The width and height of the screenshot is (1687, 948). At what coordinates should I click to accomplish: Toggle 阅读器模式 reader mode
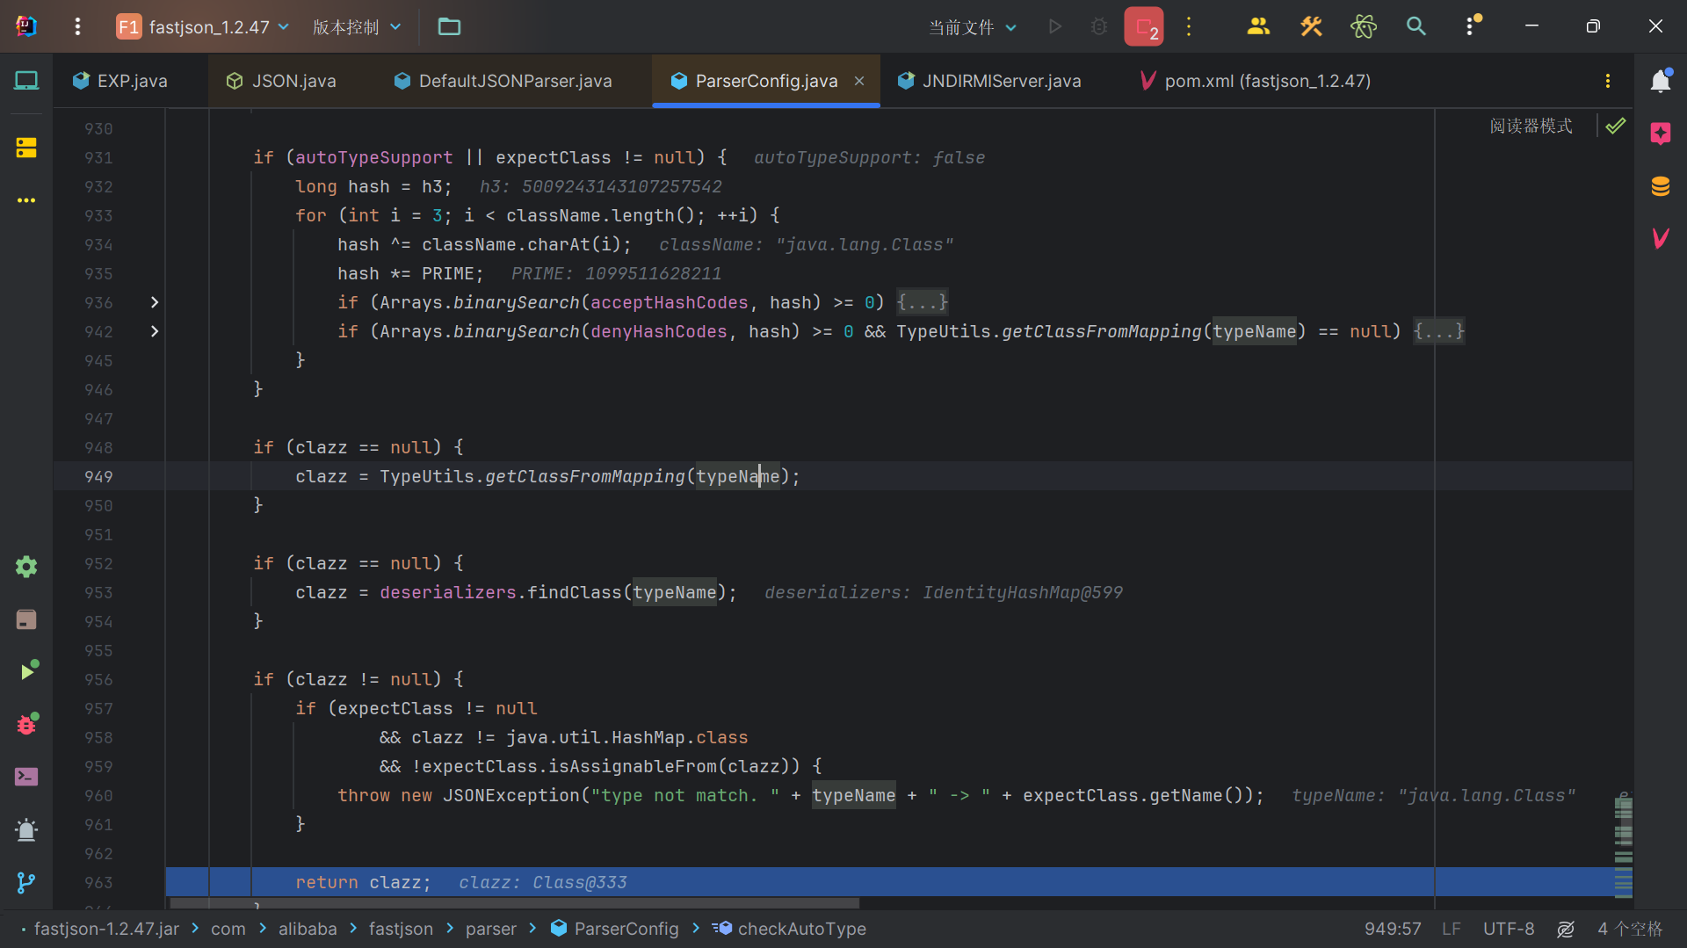1531,126
